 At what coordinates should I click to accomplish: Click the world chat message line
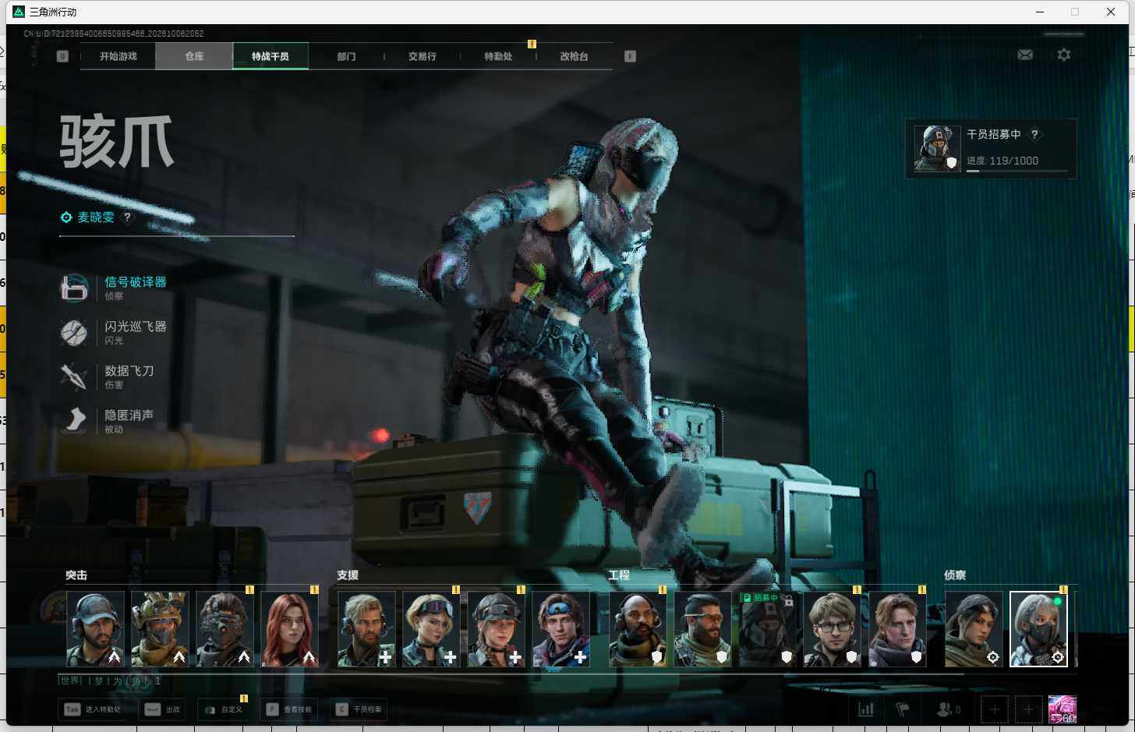tap(110, 681)
